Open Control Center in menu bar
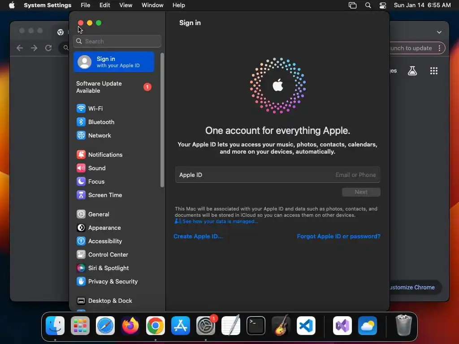459x344 pixels. [383, 5]
